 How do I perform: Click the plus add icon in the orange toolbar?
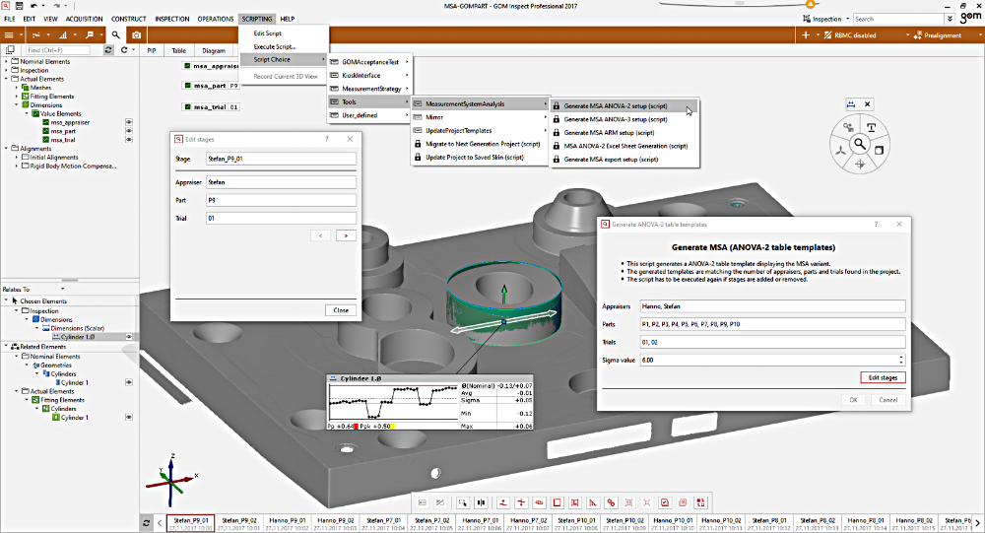pos(806,35)
